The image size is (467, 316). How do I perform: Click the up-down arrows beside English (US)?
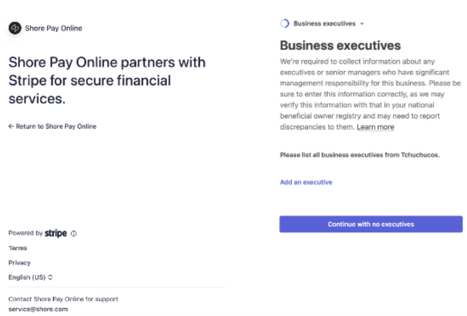50,277
